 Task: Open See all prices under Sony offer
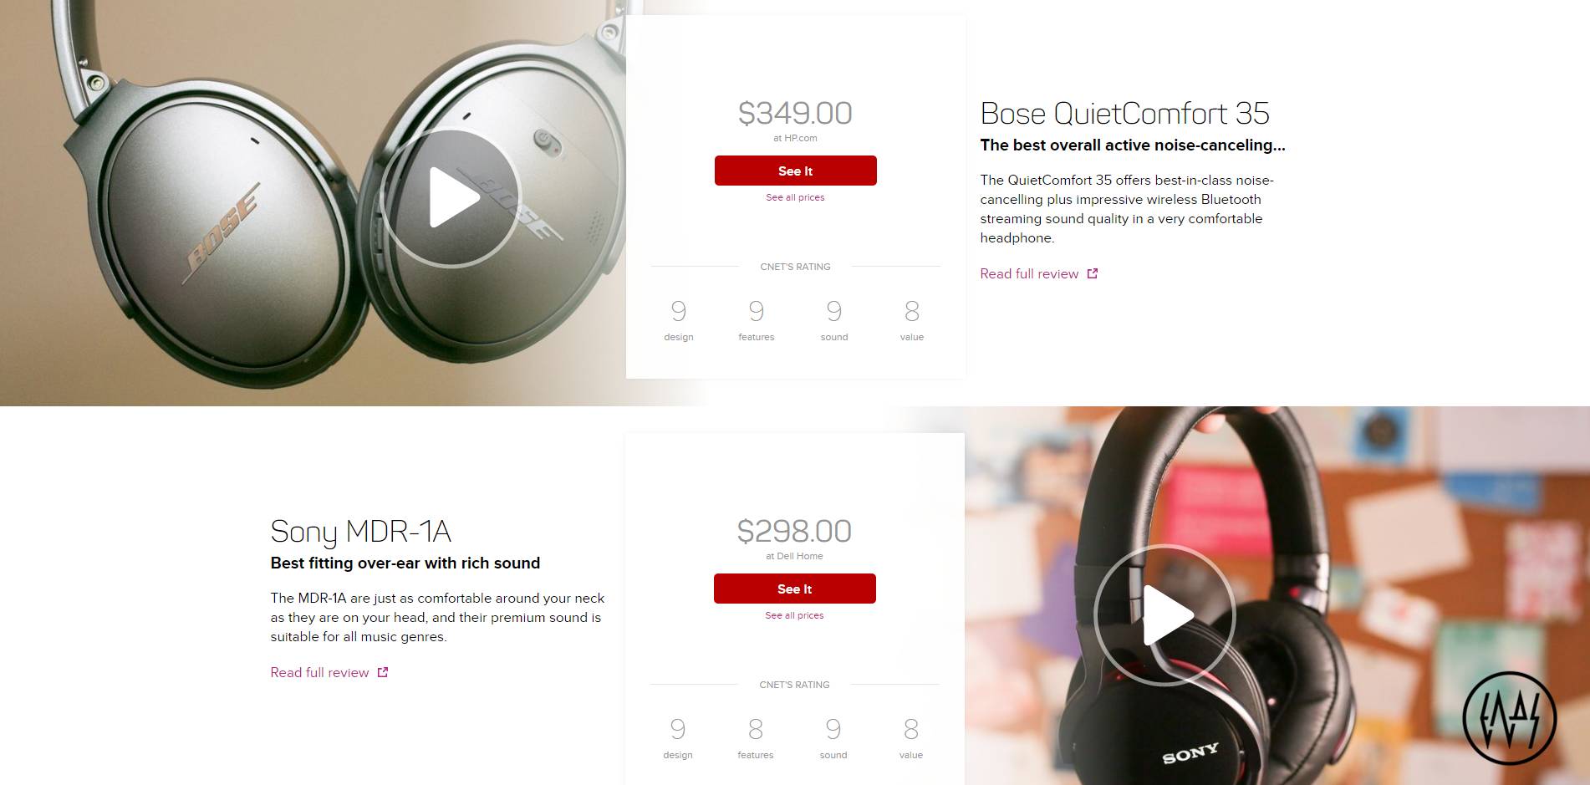pyautogui.click(x=794, y=615)
